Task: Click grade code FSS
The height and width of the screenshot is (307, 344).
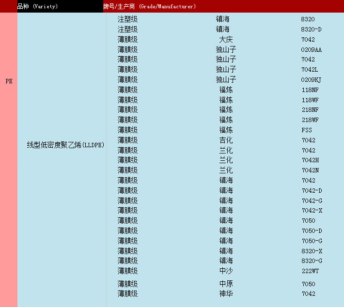Action: coord(307,130)
